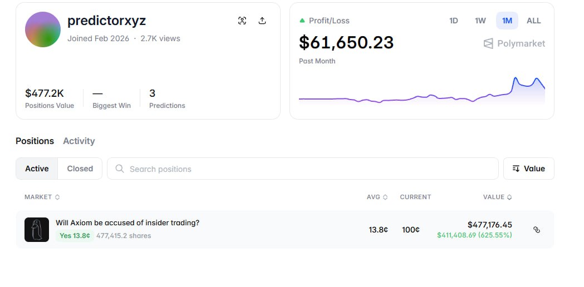584x287 pixels.
Task: Click the predictorxyz username
Action: pos(106,21)
